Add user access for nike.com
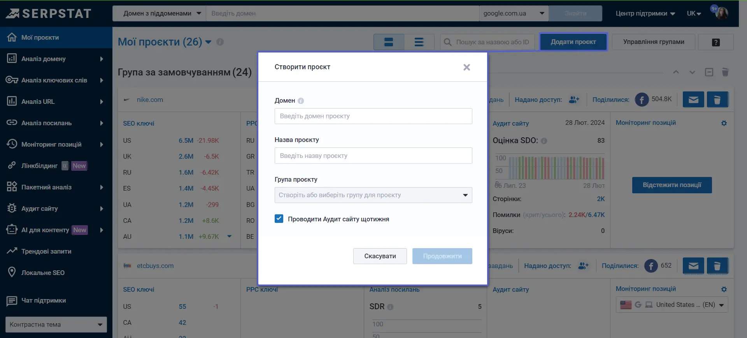Screen dimensions: 747x338 click(574, 100)
